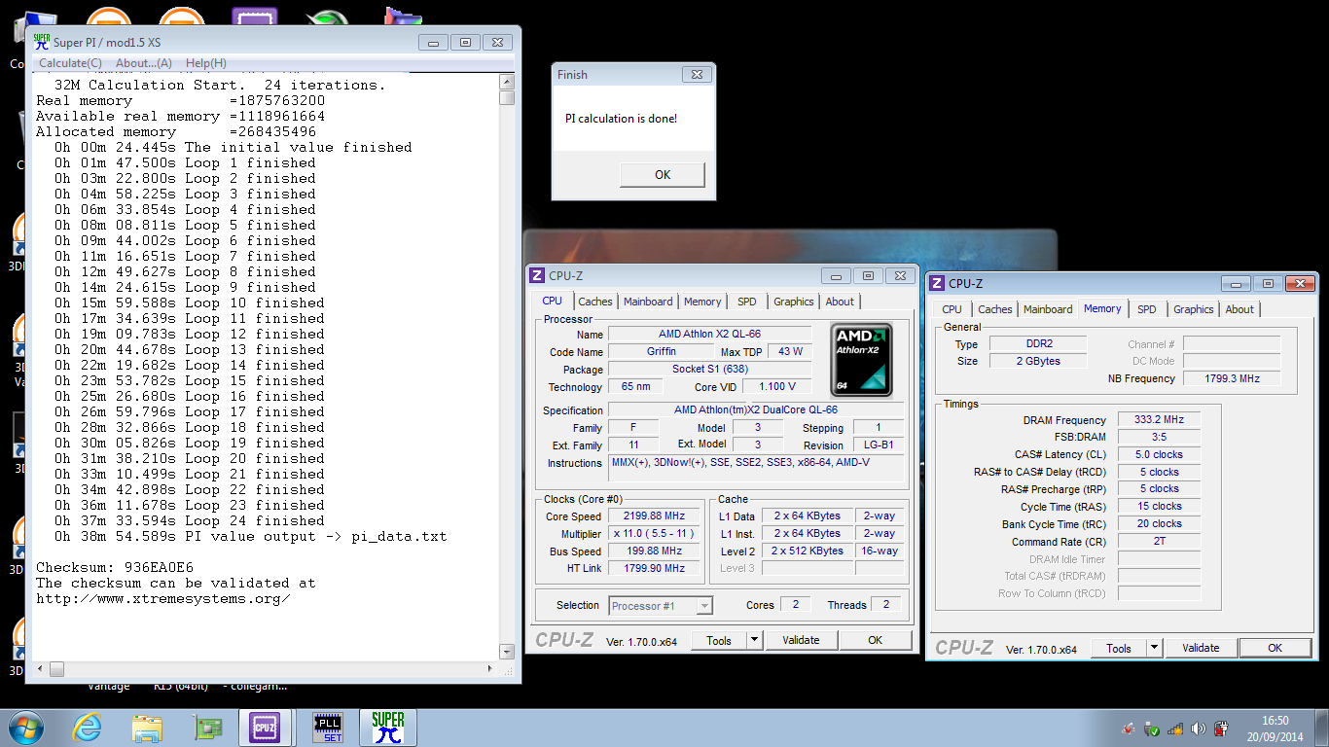
Task: Open Windows Explorer folder icon in taskbar
Action: pyautogui.click(x=147, y=727)
